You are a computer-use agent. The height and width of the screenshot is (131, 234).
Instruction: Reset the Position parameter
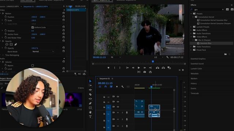click(x=64, y=16)
